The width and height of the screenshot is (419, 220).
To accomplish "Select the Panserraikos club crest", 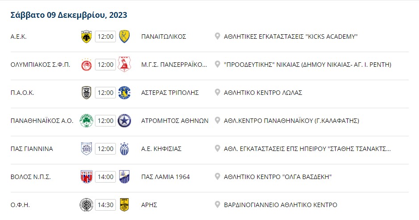I will 124,64.
